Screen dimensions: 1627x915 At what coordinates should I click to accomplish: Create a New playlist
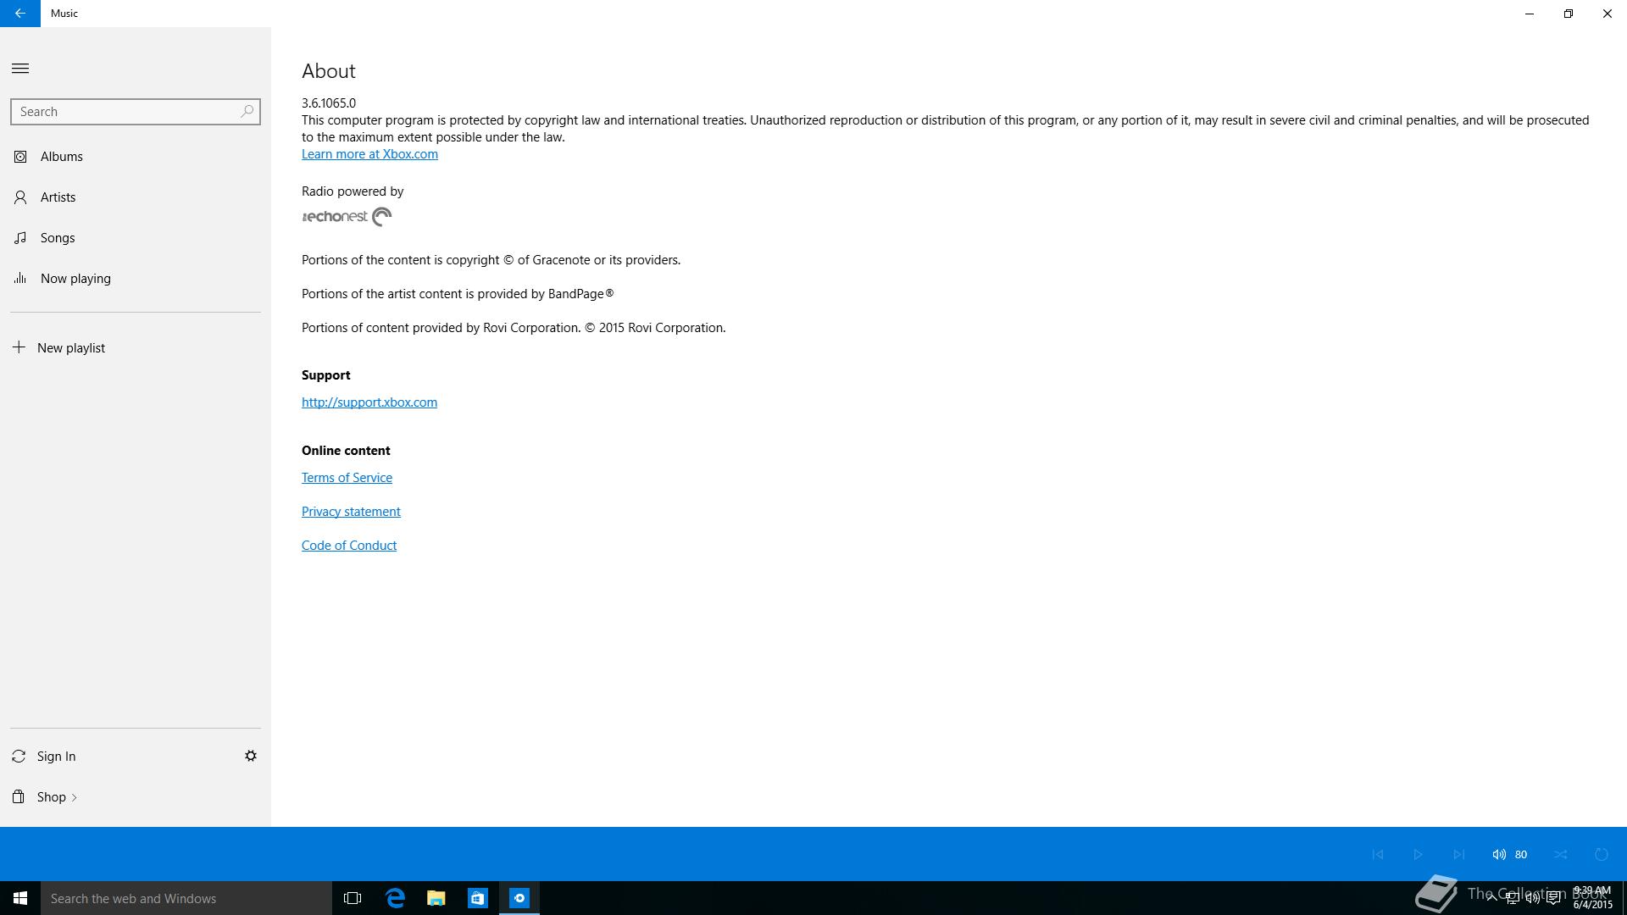point(136,348)
